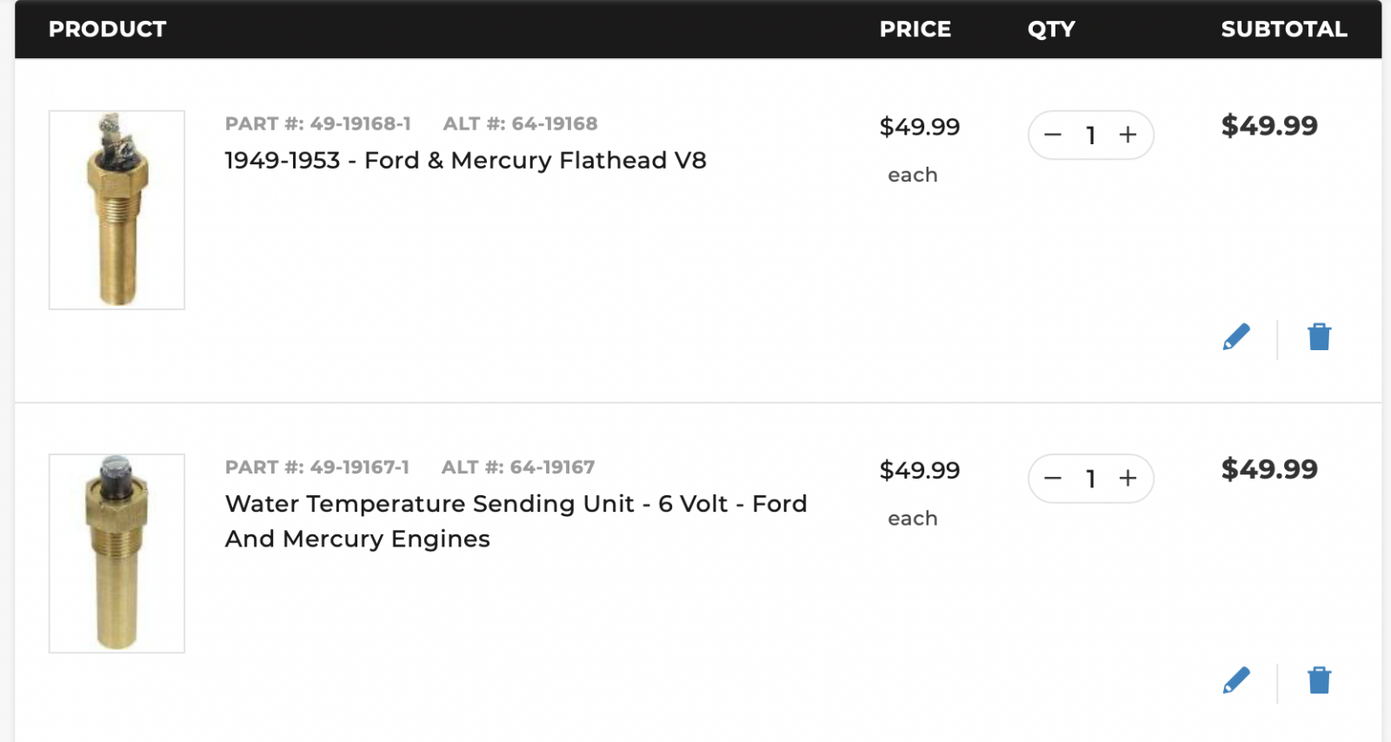
Task: Increase quantity of the Flathead V8 item
Action: coord(1128,135)
